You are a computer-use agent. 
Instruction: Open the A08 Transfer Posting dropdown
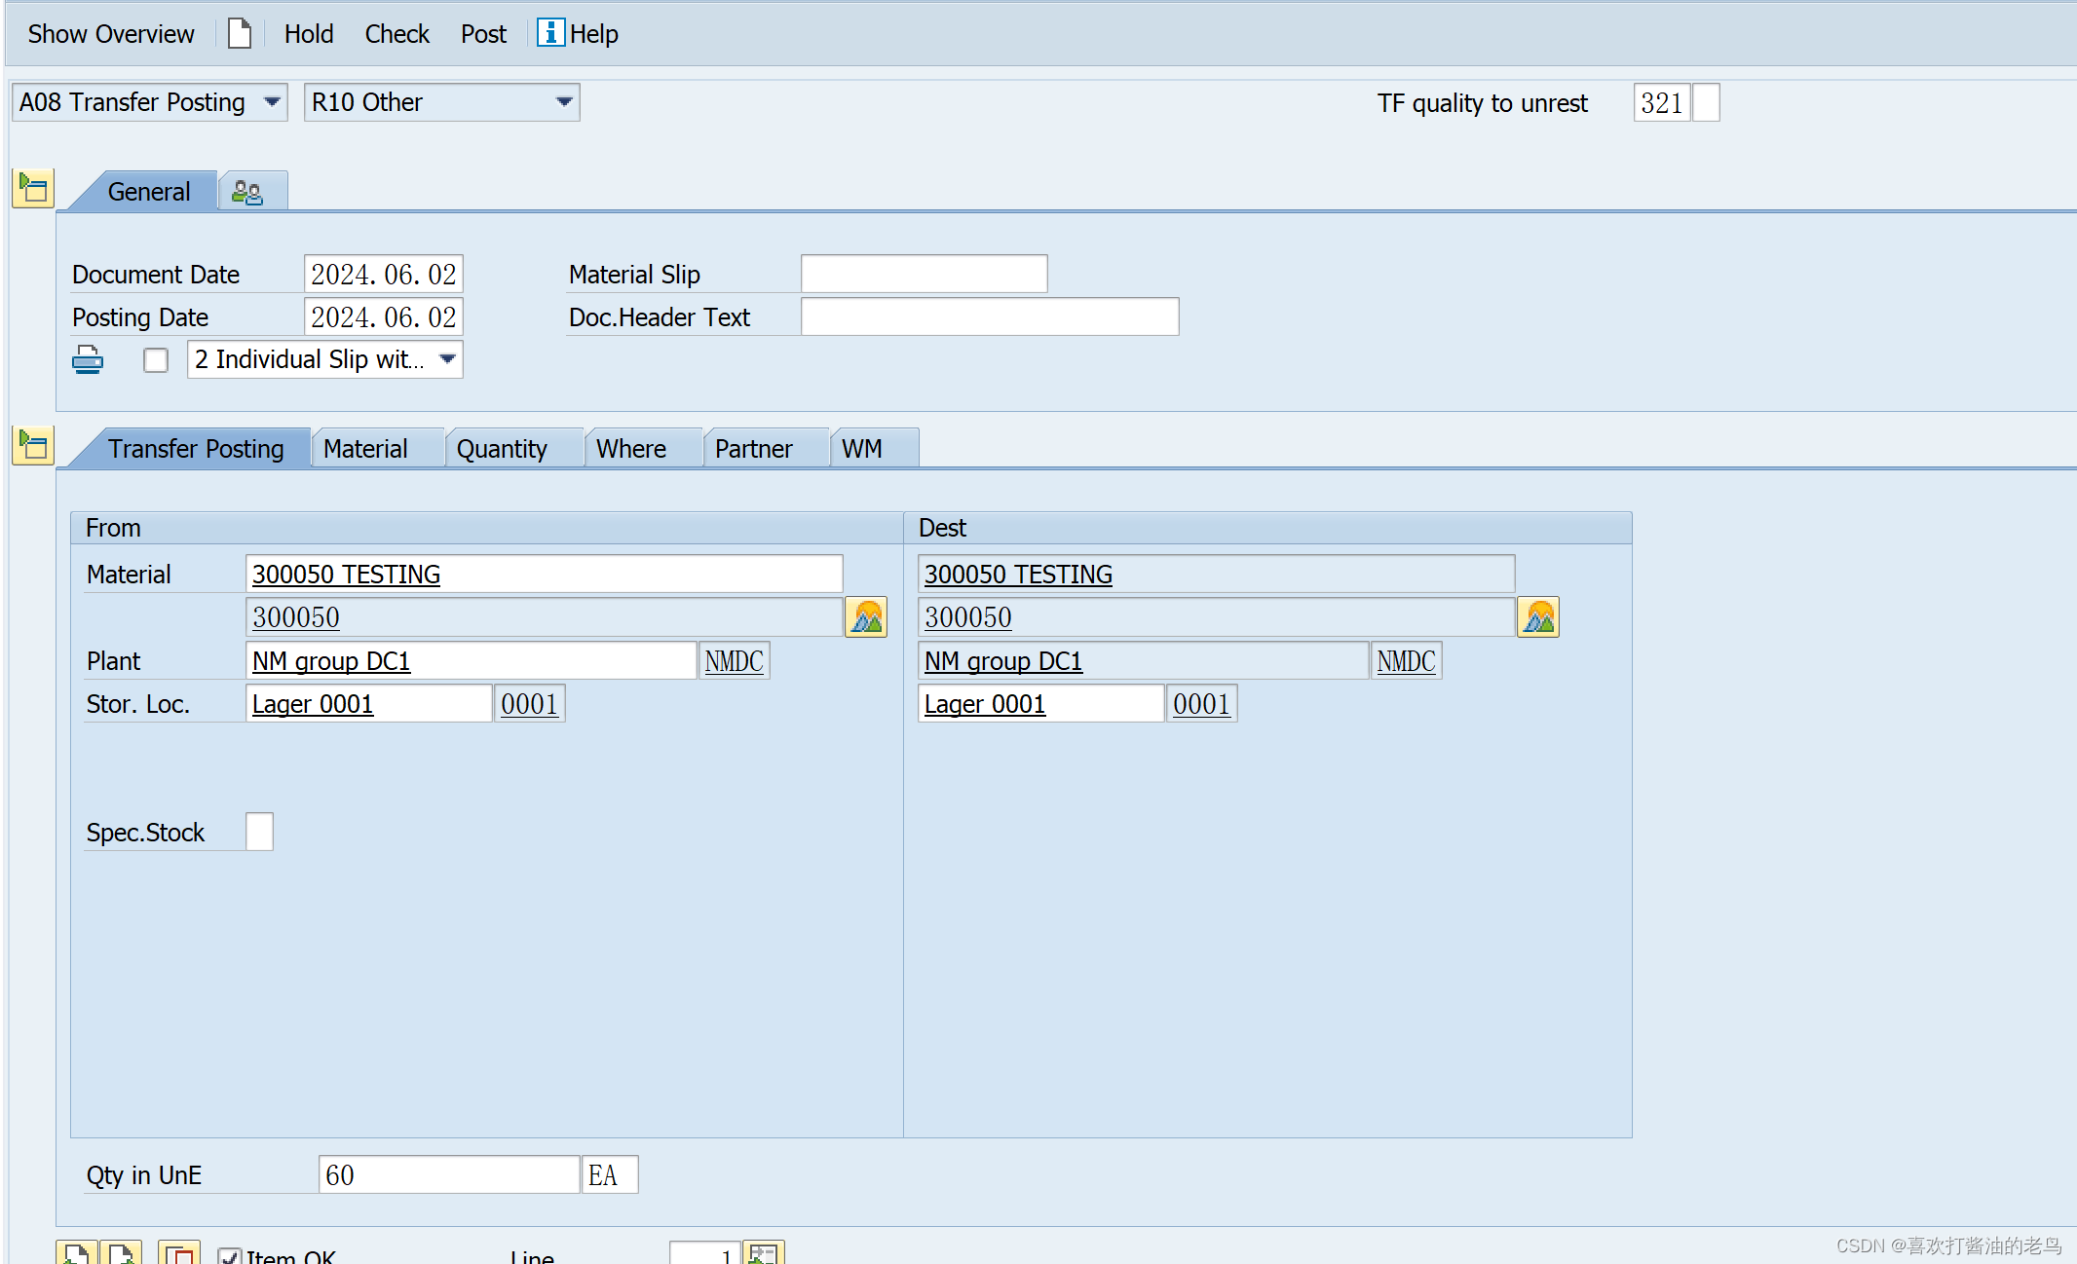coord(273,101)
